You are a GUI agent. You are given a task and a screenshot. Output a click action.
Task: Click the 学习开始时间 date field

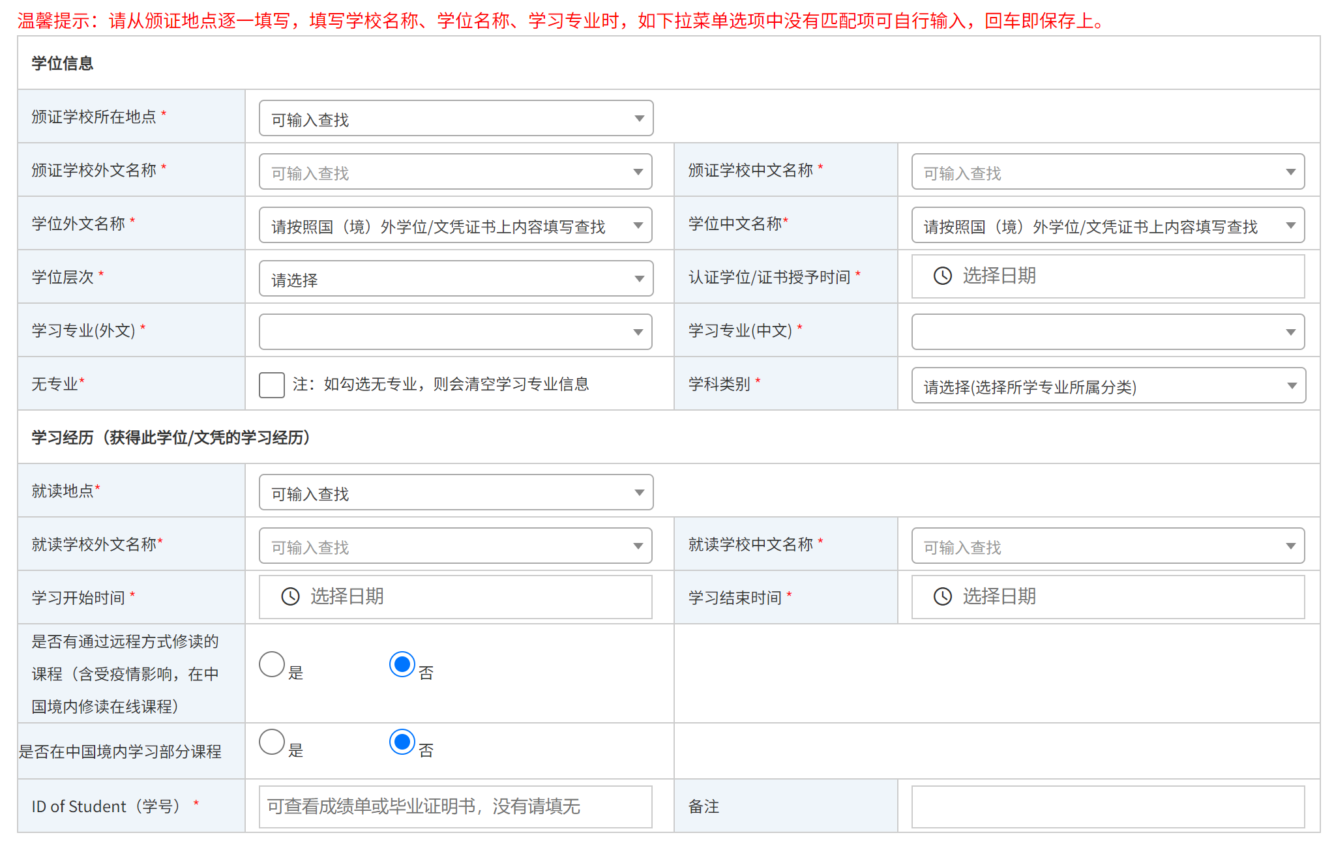[456, 597]
